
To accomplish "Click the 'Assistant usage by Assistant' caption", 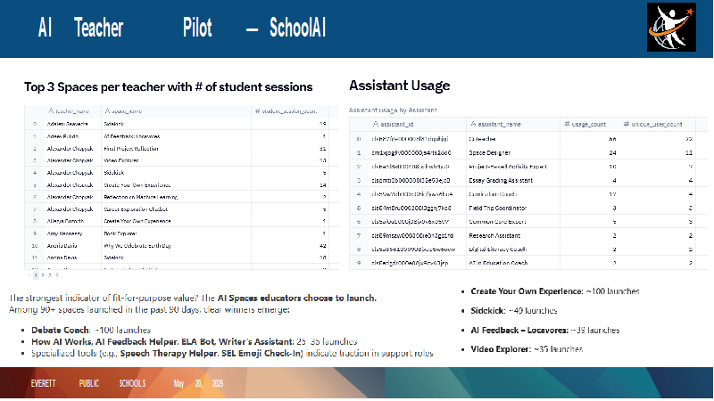I will point(393,110).
